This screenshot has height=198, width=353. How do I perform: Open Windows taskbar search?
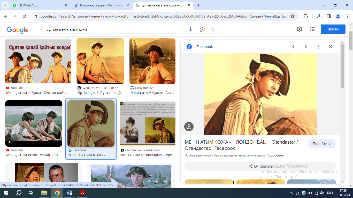(19, 193)
